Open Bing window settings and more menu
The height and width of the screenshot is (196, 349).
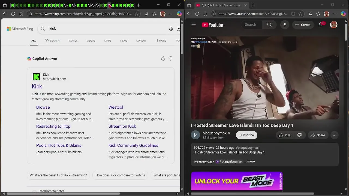coord(171,14)
